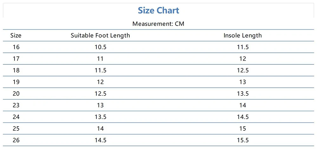
Task: Select size 20 row label
Action: click(x=16, y=94)
